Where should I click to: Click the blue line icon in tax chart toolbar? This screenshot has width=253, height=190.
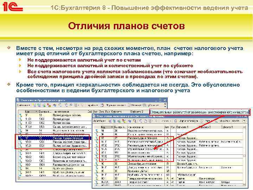(x=129, y=121)
